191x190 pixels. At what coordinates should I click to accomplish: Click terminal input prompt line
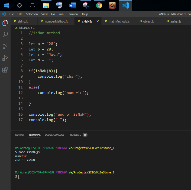click(19, 177)
